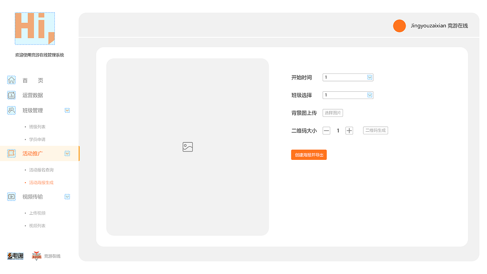Viewport: 487px width, 274px height.
Task: Click the 二维码生成 button
Action: 376,131
